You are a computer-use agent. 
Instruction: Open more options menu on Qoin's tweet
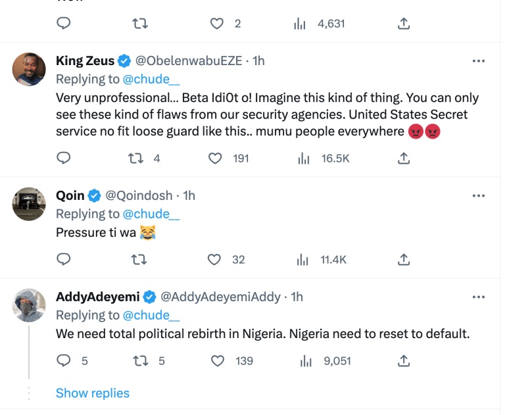[x=479, y=195]
